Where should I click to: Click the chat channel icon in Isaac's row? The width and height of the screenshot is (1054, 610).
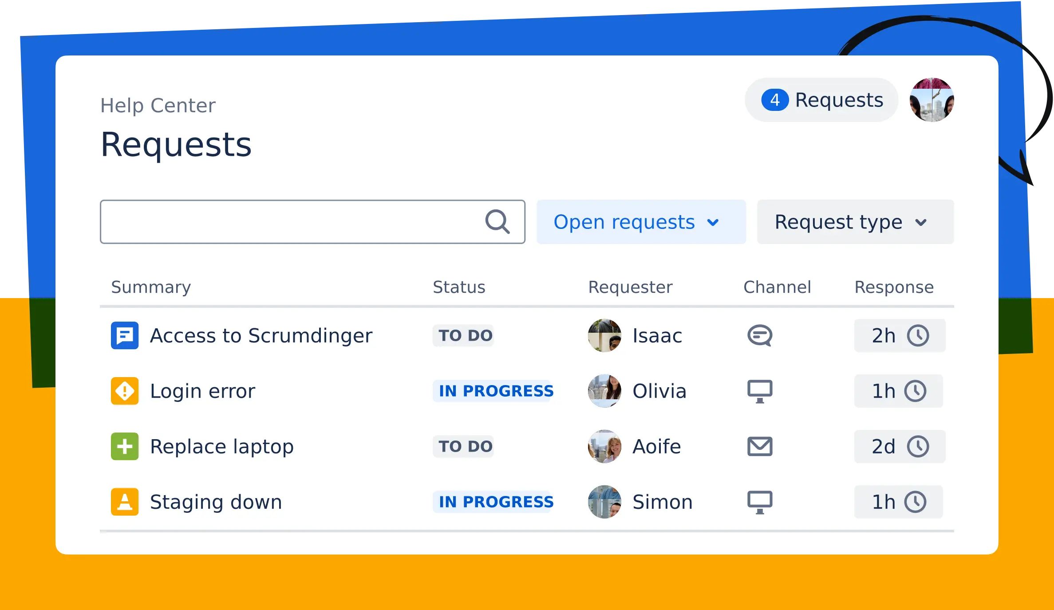(760, 335)
